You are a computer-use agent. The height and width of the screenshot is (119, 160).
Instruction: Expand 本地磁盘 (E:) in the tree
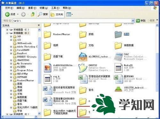click(7, 114)
